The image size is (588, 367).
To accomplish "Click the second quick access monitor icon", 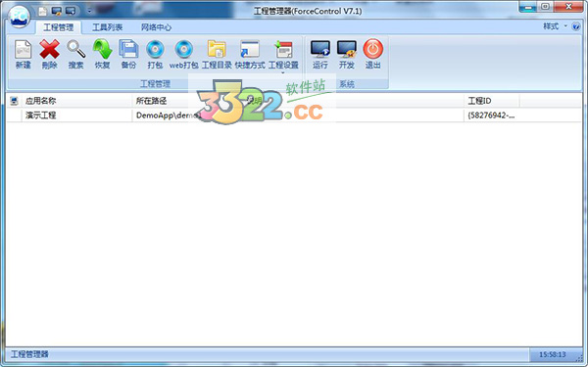I will [71, 11].
